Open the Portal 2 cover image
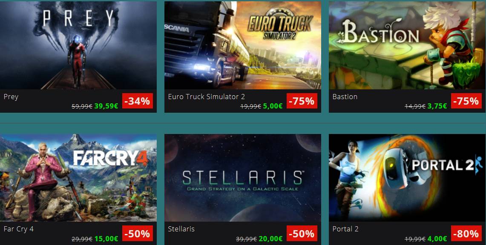This screenshot has height=245, width=486. point(407,178)
